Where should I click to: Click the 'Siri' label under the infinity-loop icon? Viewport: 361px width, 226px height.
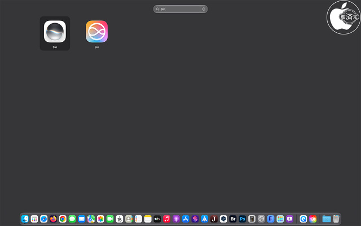96,47
